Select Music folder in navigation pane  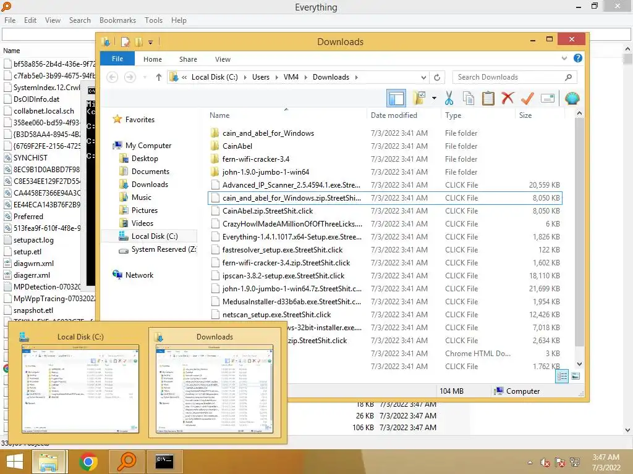pyautogui.click(x=142, y=197)
